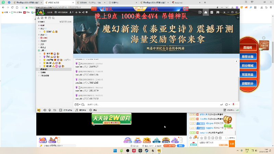
Task: Open the browser address bar dropdown chevron
Action: point(226,7)
